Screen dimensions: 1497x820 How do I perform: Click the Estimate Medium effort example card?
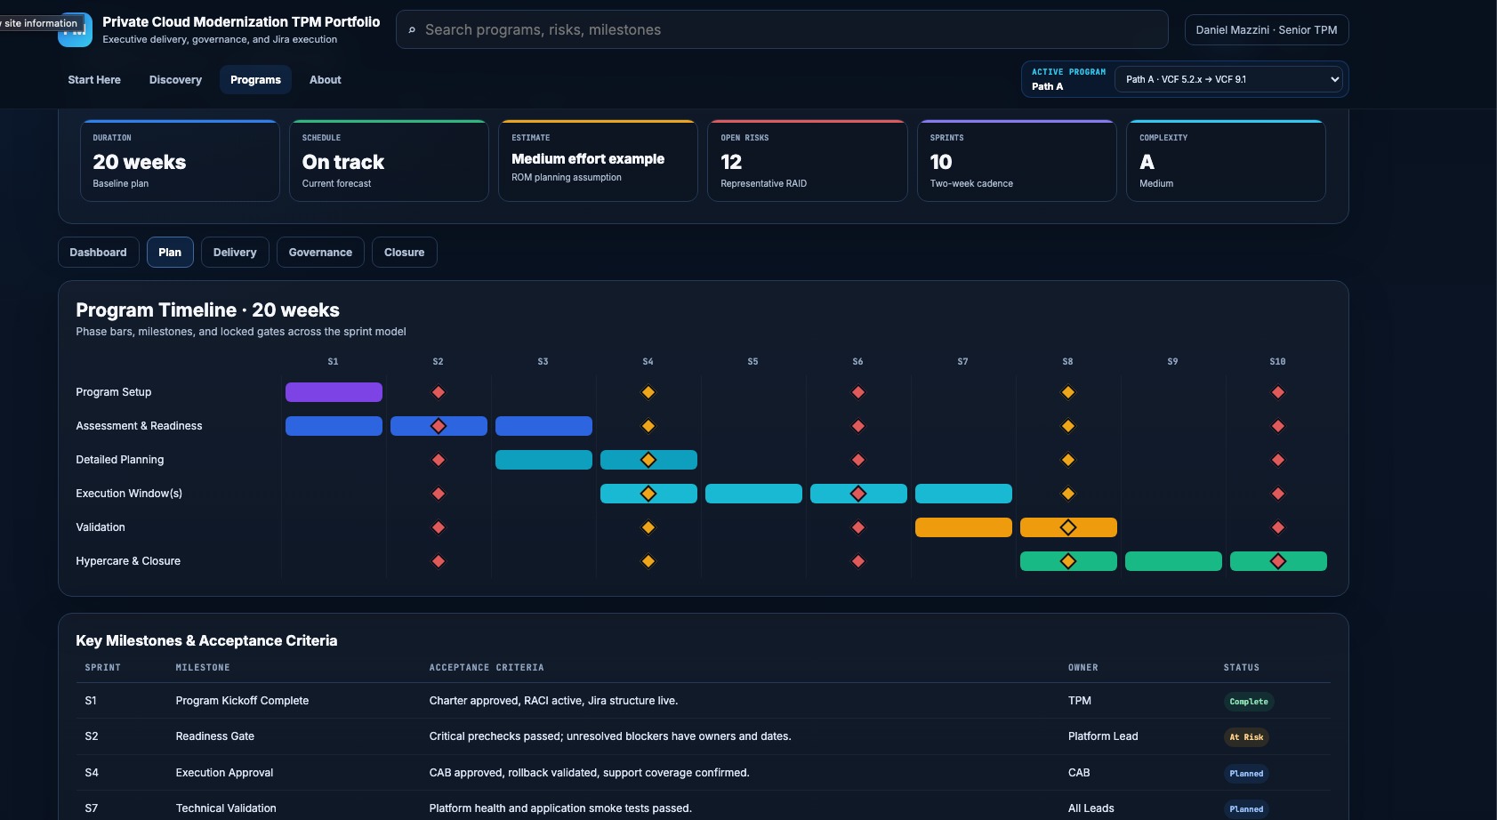(x=598, y=161)
